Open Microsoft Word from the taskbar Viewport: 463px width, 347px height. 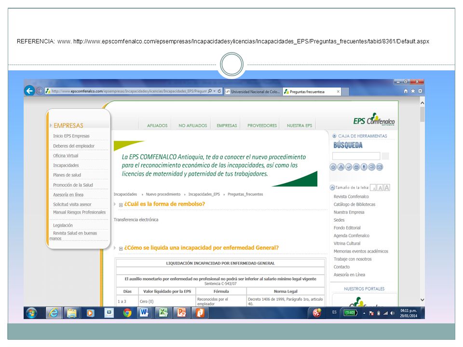point(144,313)
